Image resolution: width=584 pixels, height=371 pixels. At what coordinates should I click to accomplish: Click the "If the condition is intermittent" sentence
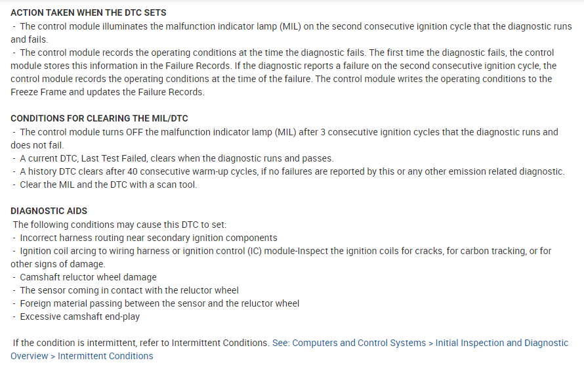click(140, 343)
